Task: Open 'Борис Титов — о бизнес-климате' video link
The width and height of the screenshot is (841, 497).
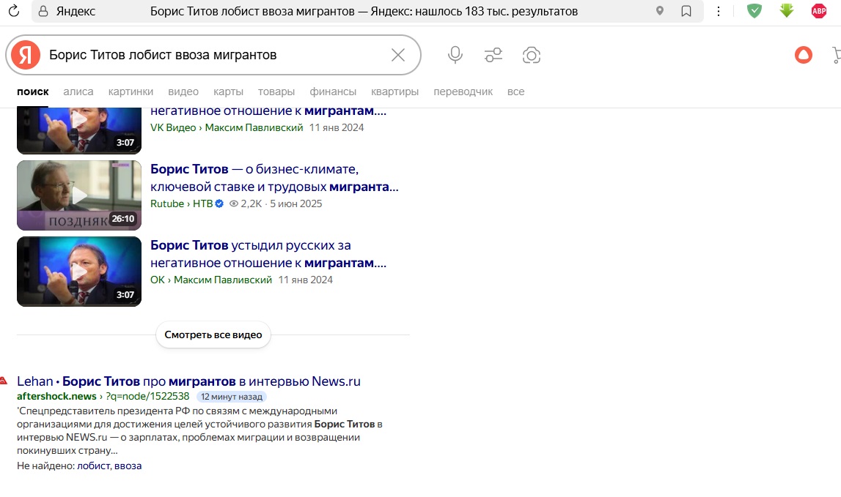Action: [274, 178]
